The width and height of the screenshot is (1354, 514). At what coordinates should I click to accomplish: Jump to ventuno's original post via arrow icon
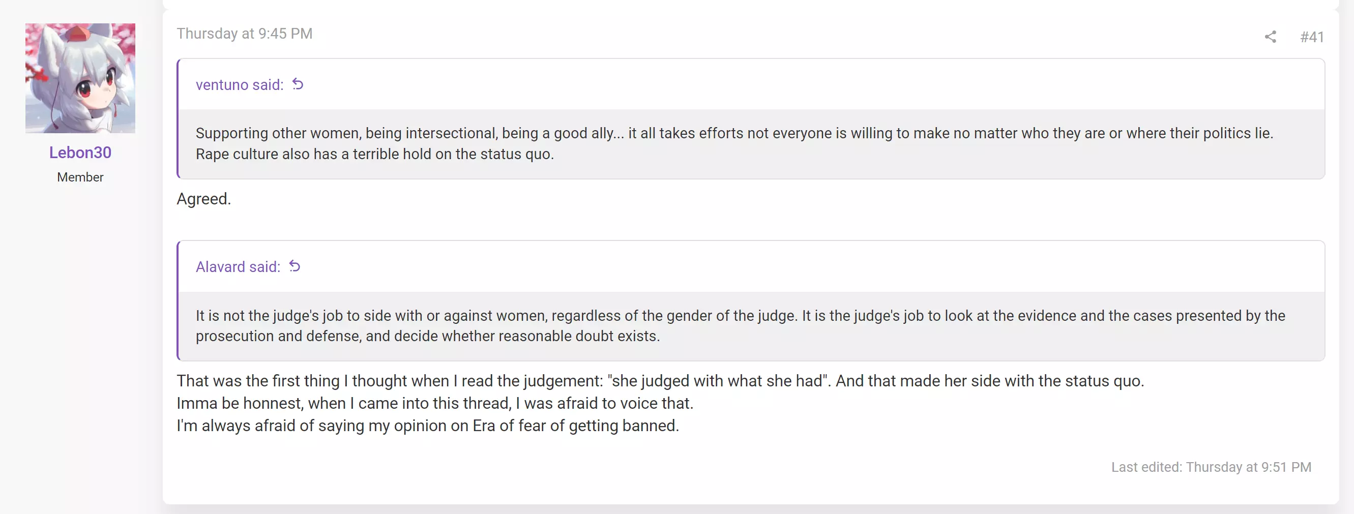298,84
